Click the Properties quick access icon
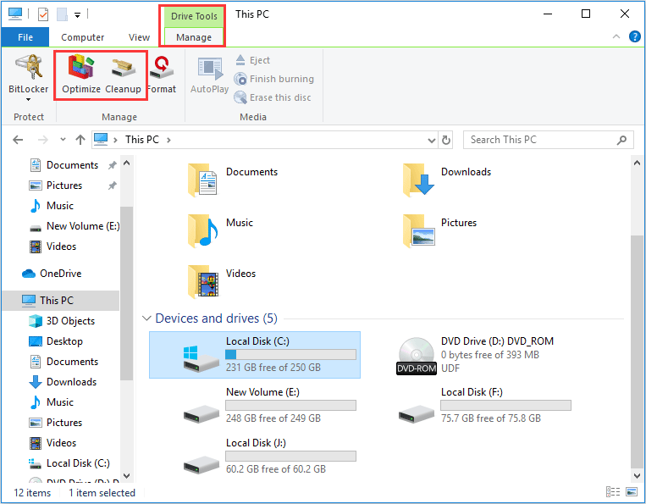 (43, 14)
